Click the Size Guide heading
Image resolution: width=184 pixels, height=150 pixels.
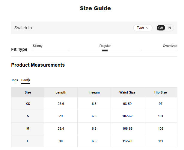(x=95, y=8)
